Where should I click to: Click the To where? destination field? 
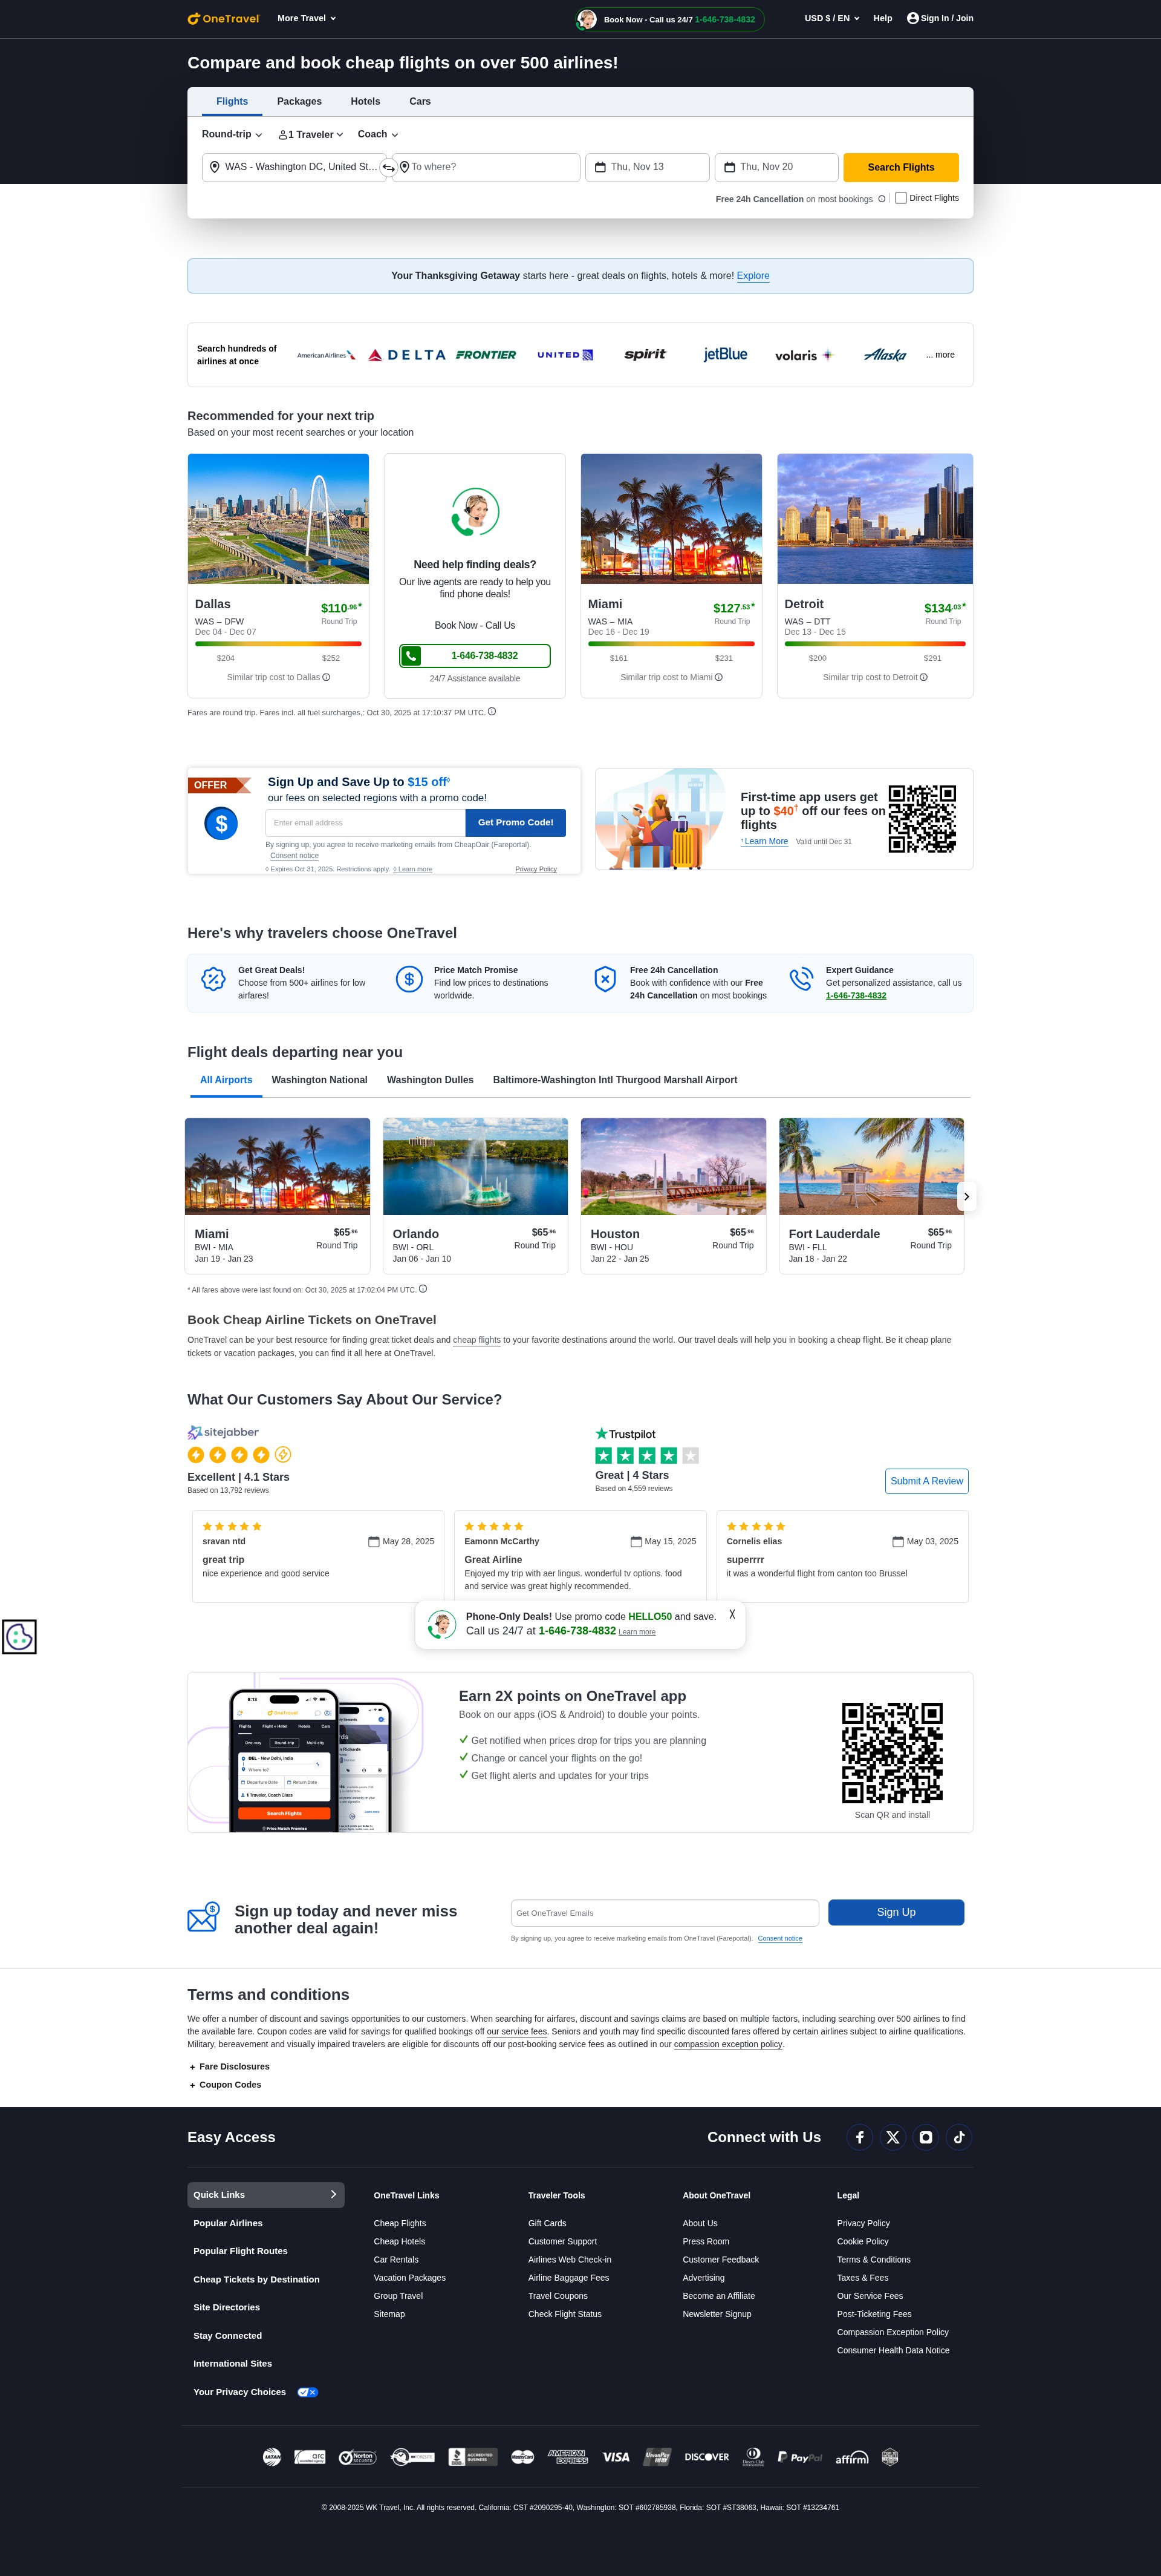click(x=487, y=167)
